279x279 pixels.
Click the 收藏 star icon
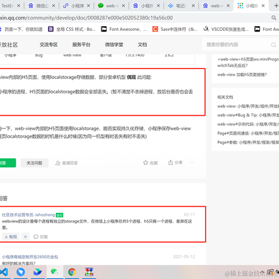click(146, 163)
